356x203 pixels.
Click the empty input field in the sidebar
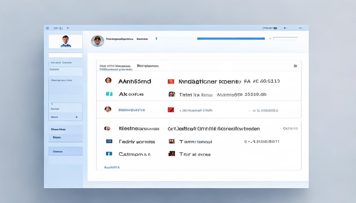coord(65,55)
